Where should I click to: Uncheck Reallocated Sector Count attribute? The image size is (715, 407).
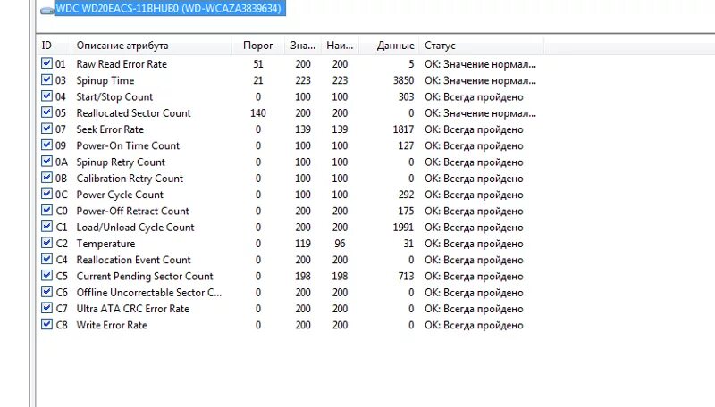coord(46,112)
